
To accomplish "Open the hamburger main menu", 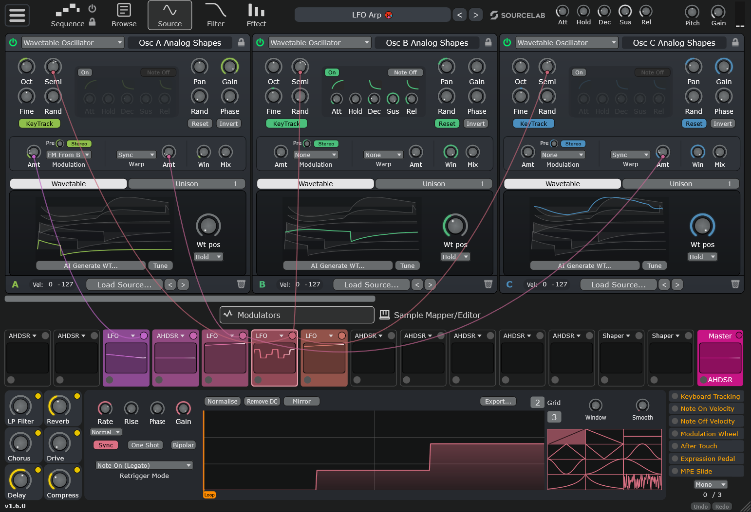I will click(17, 15).
